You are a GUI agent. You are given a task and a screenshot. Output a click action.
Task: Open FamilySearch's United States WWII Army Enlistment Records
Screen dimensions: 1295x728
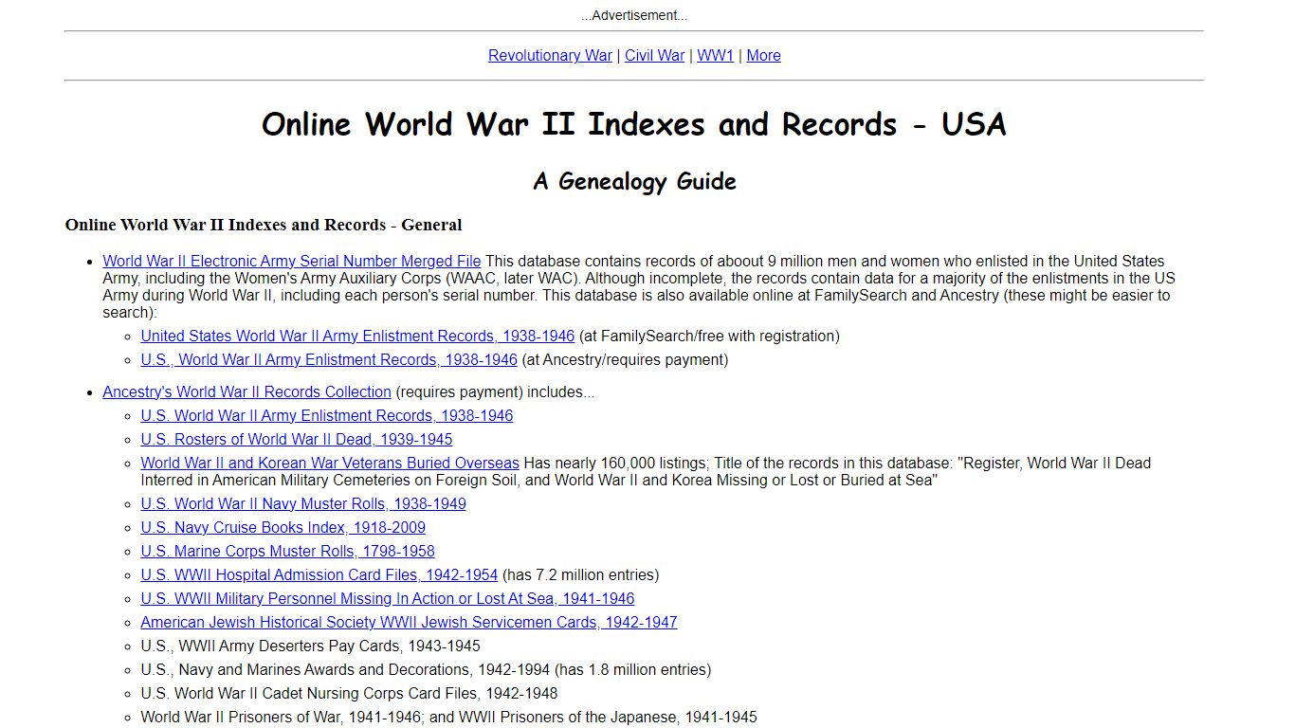pyautogui.click(x=357, y=336)
